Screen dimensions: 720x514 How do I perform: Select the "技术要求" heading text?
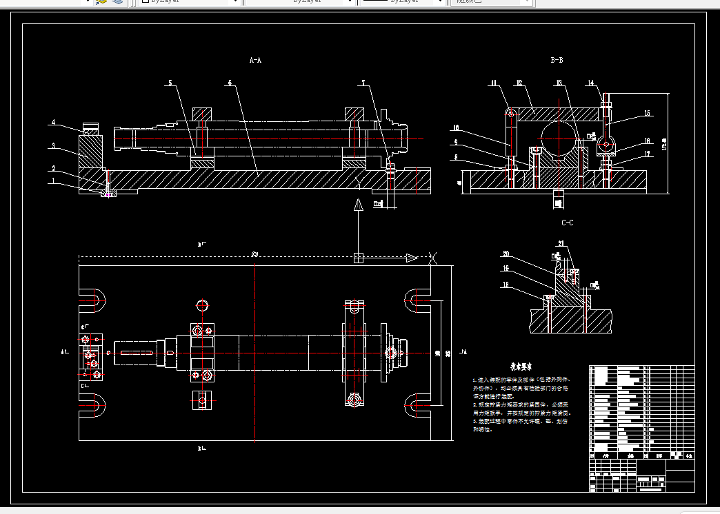(x=521, y=367)
